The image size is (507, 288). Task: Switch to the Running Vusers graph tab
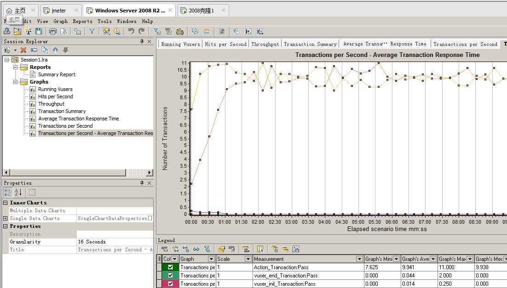coord(180,44)
